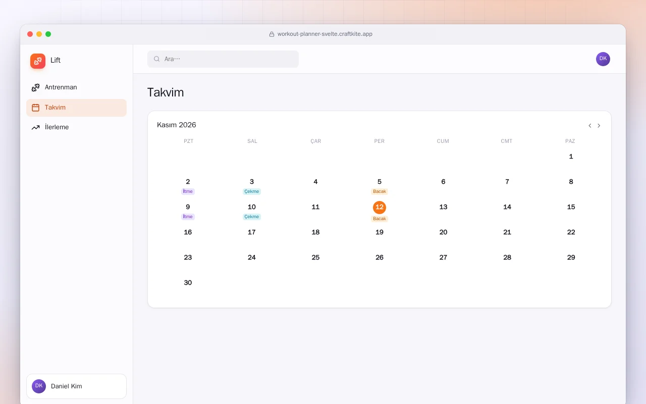The image size is (646, 404).
Task: Open the Çekme tag on day 3
Action: pos(252,191)
